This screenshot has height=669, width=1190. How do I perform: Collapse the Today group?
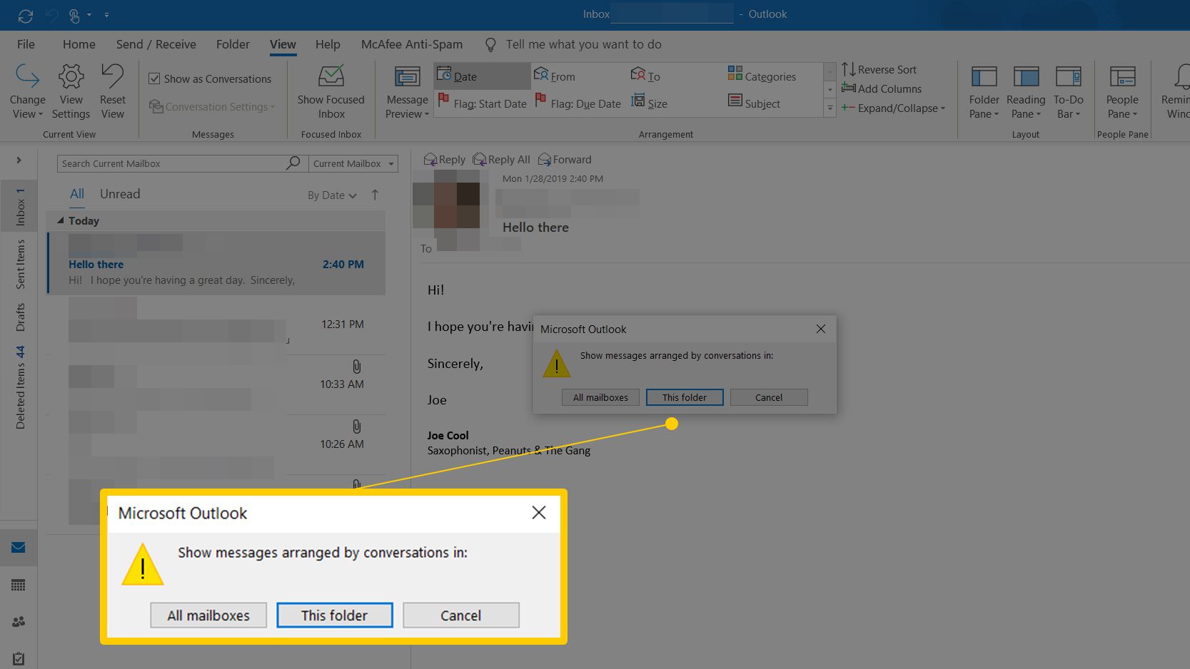pos(61,220)
